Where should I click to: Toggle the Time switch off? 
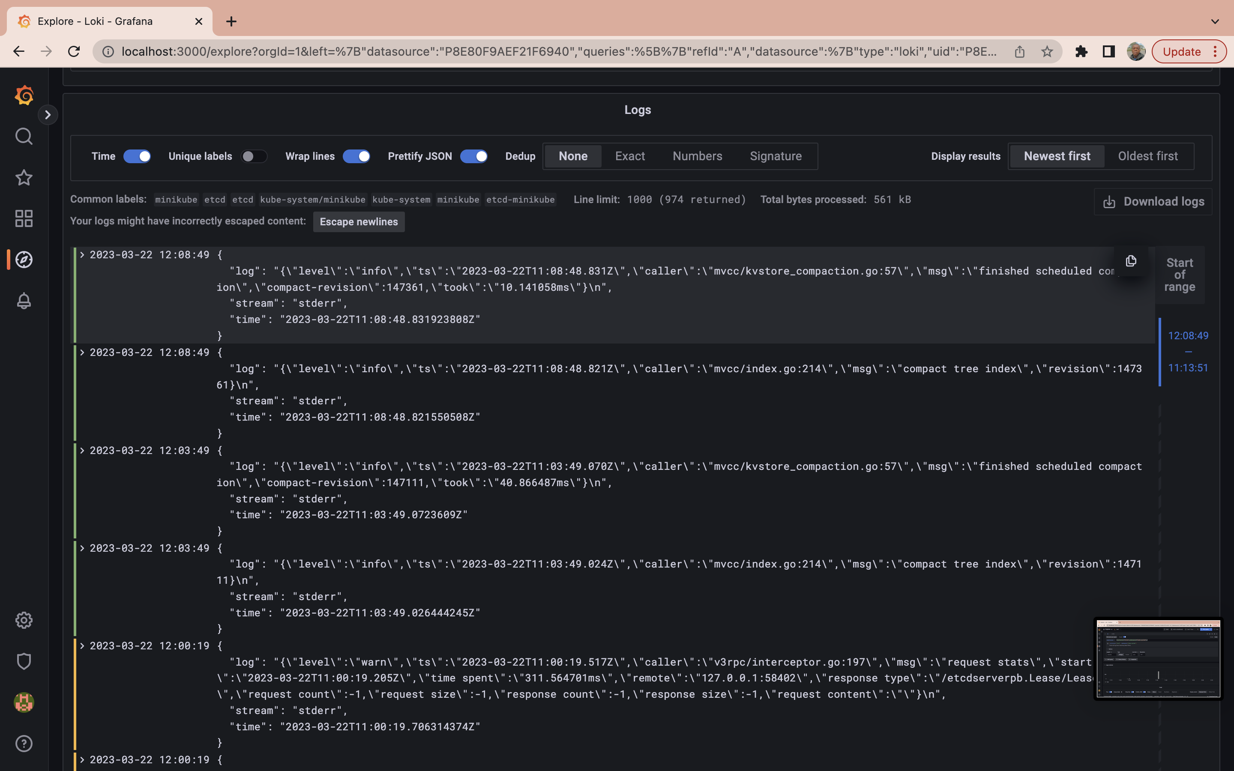(137, 156)
